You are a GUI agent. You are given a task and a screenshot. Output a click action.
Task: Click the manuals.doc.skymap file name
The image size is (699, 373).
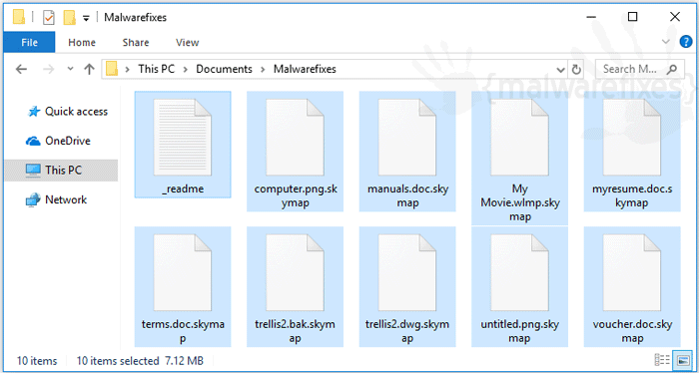[407, 195]
